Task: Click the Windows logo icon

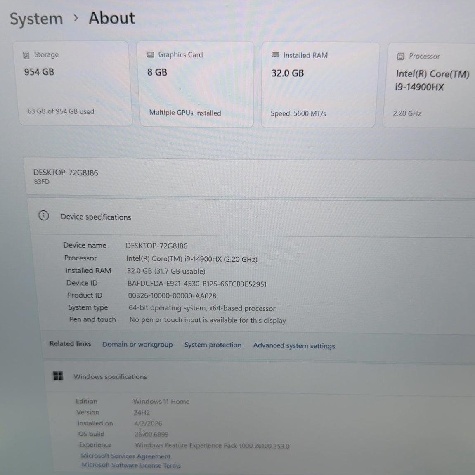Action: click(58, 376)
